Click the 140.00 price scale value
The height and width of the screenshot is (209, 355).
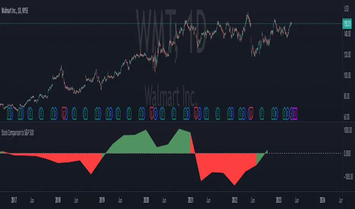pos(347,34)
